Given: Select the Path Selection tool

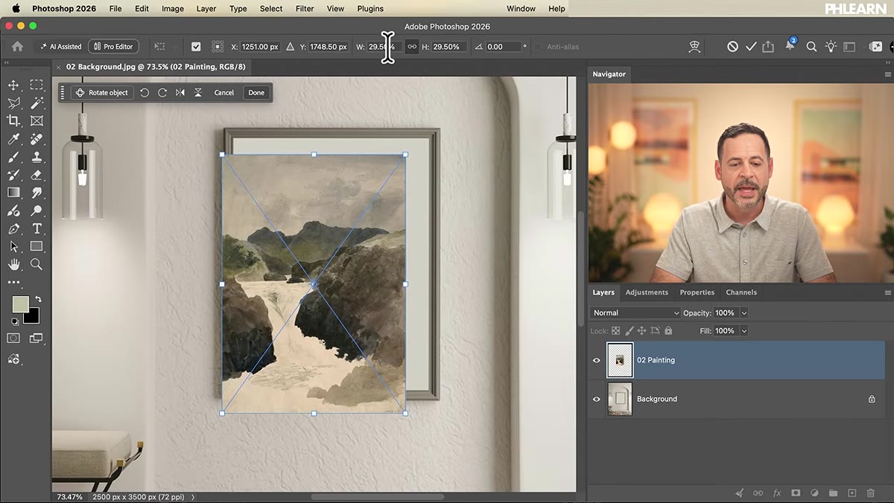Looking at the screenshot, I should coord(13,246).
